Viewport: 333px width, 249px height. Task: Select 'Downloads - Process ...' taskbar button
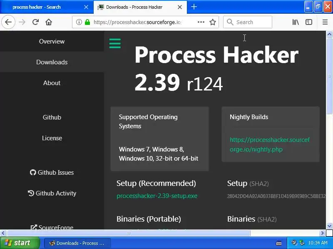point(77,243)
